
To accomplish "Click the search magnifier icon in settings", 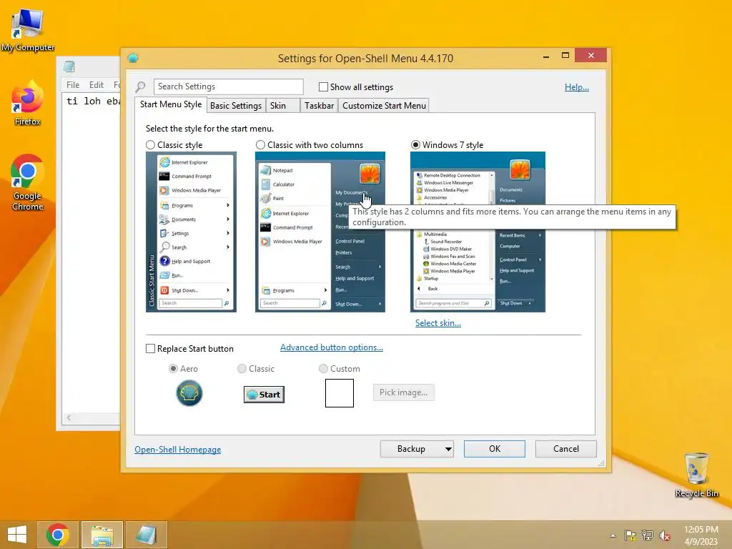I will click(x=141, y=86).
